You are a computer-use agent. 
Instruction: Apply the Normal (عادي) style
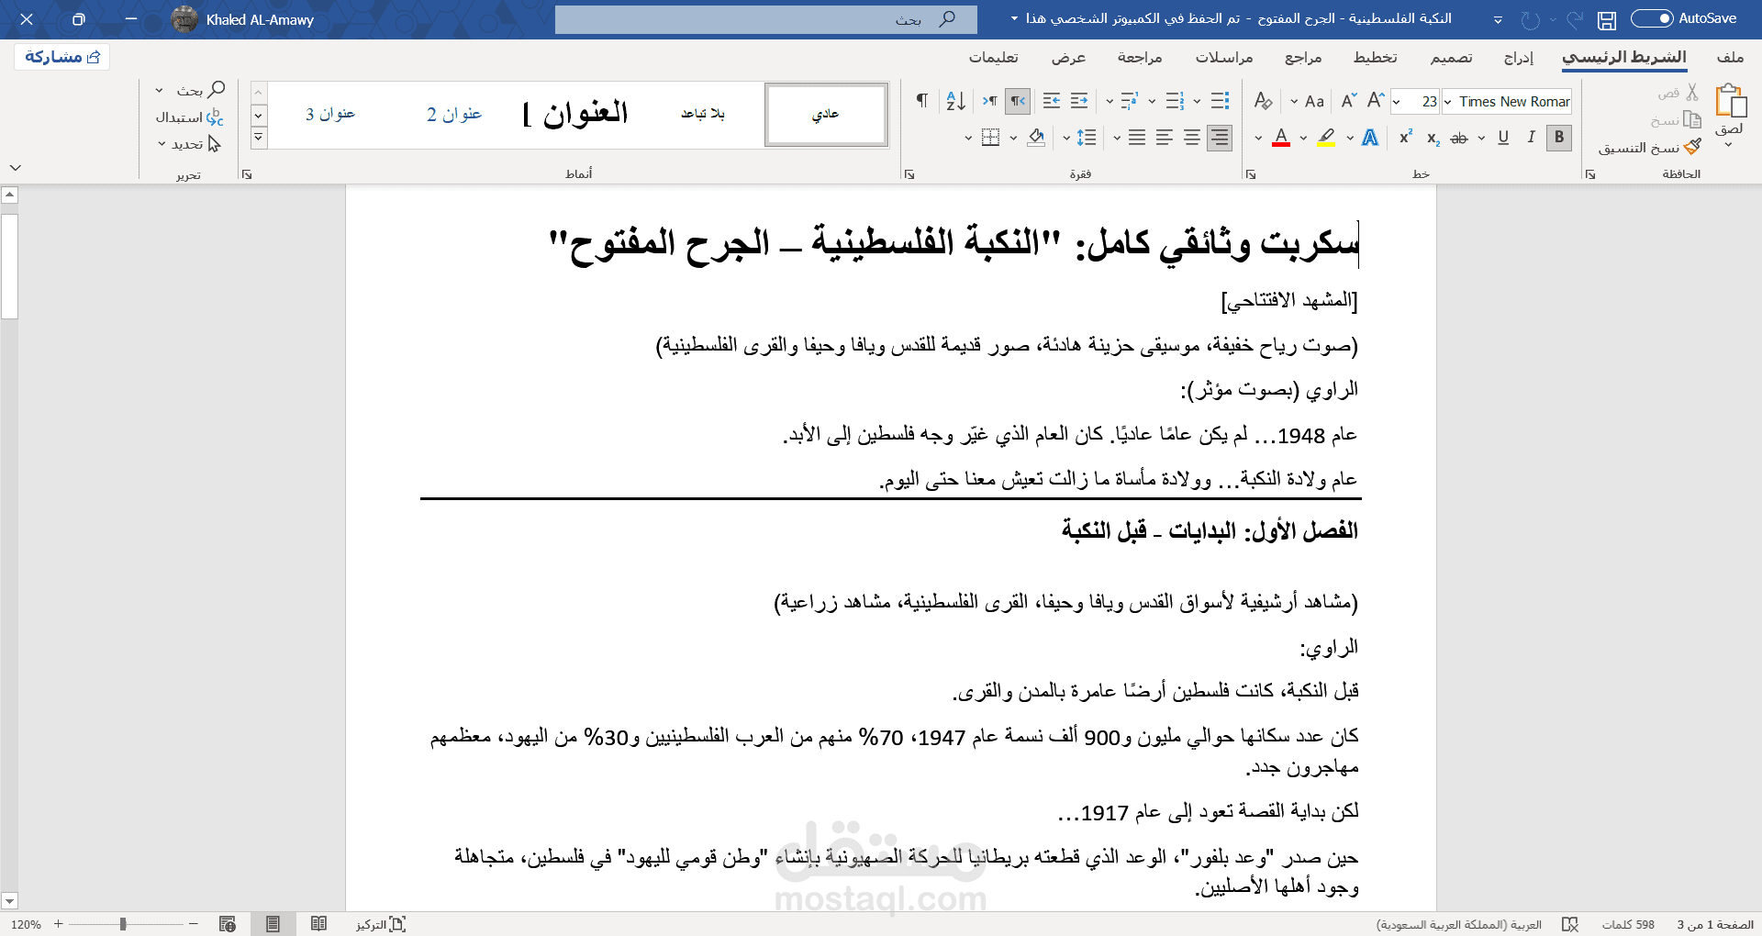click(x=826, y=114)
